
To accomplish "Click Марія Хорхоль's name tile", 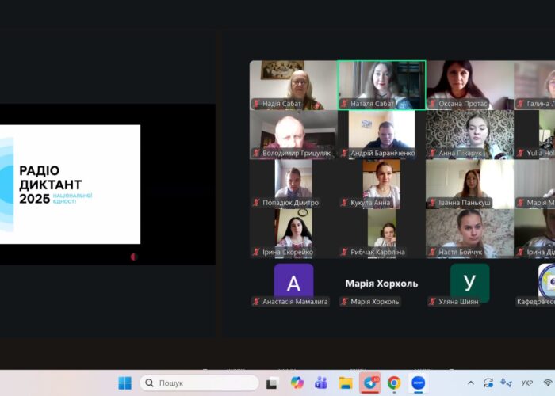I will pos(381,283).
